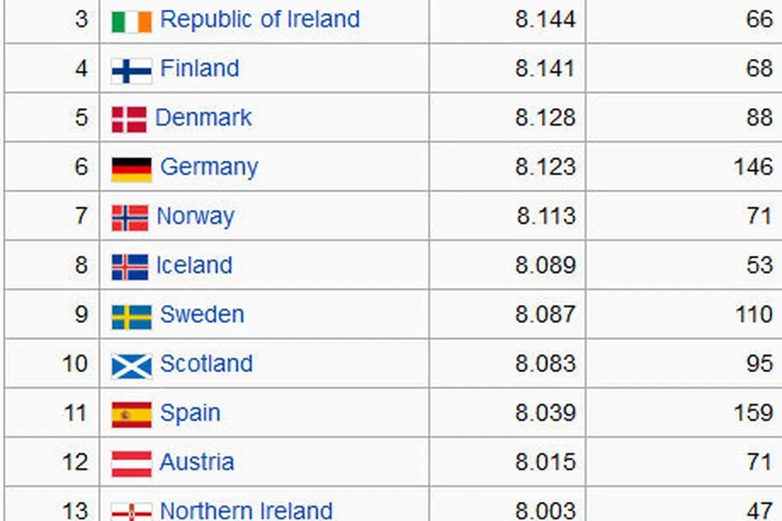Viewport: 782px width, 521px height.
Task: Click the Finland flag icon
Action: click(x=132, y=70)
